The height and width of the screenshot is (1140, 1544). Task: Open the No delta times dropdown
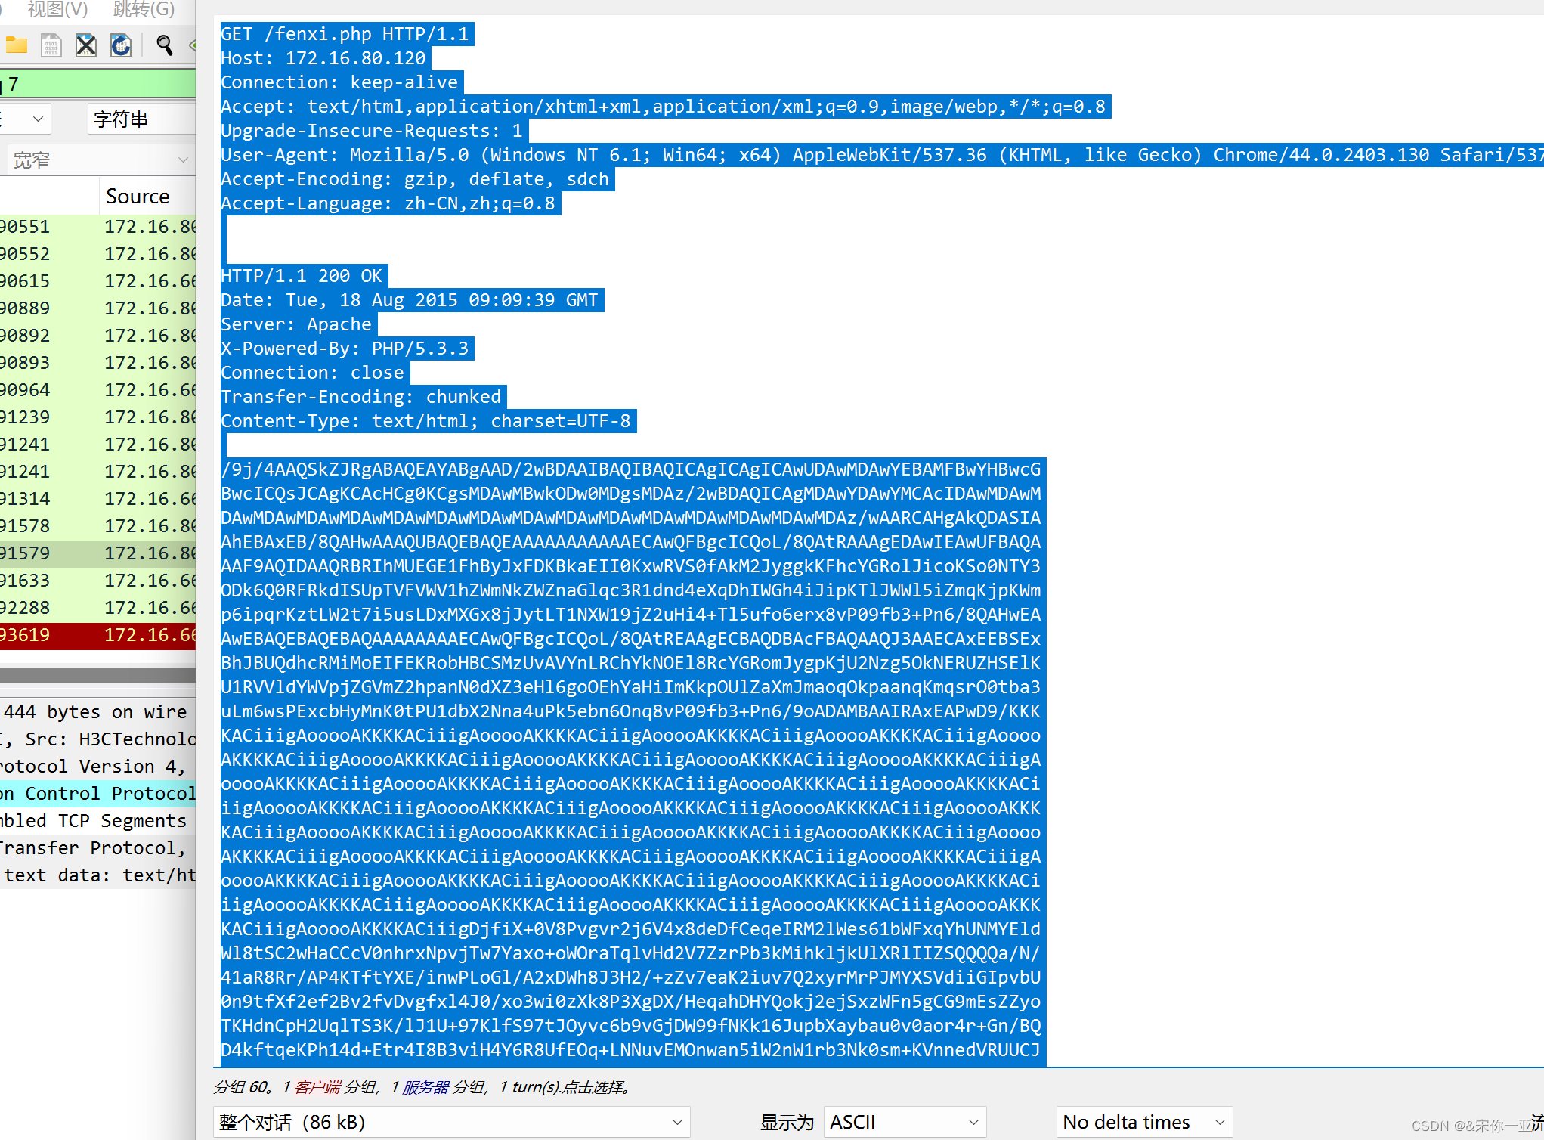click(x=1143, y=1122)
